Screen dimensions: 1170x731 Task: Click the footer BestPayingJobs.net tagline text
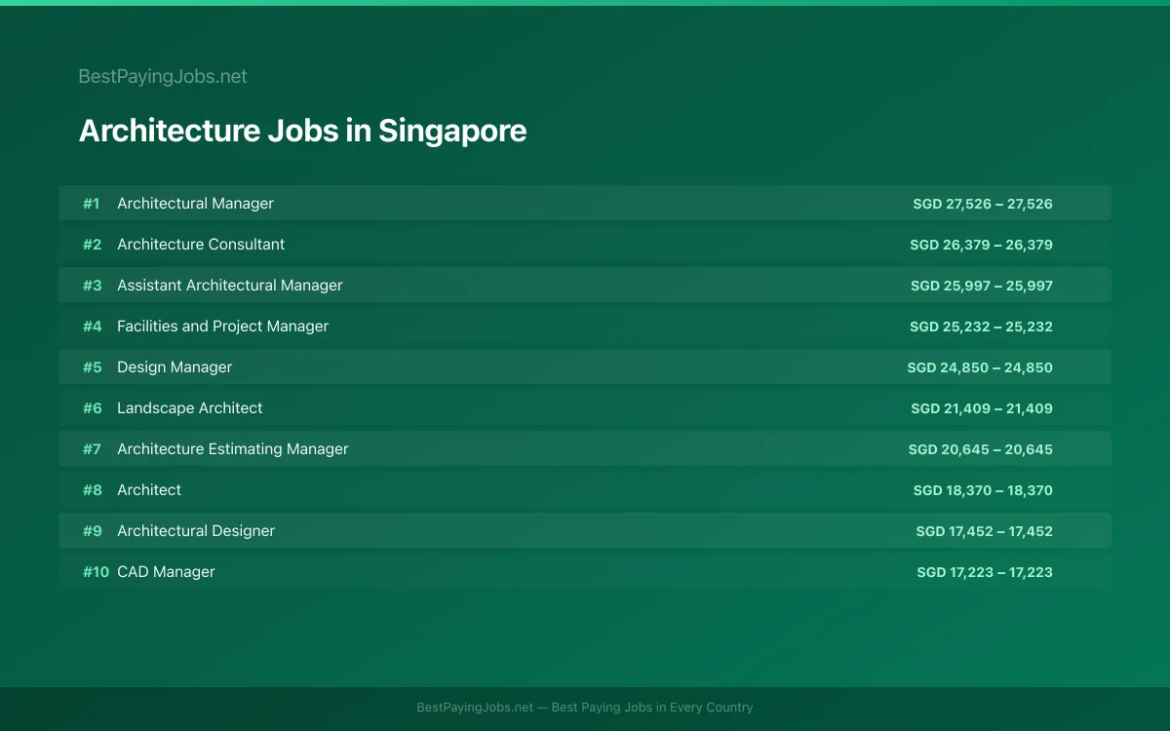tap(585, 708)
